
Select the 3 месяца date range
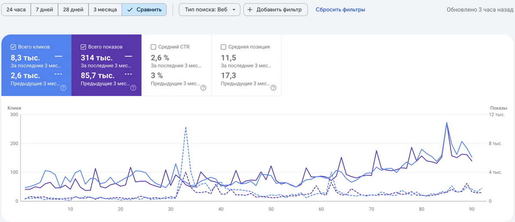pos(105,9)
